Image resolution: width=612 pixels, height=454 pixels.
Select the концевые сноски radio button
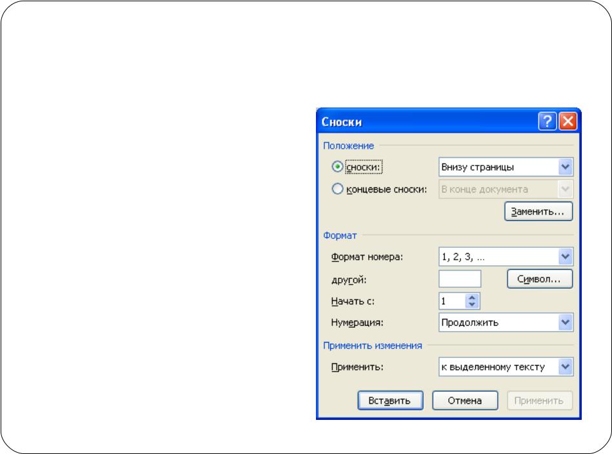(337, 189)
